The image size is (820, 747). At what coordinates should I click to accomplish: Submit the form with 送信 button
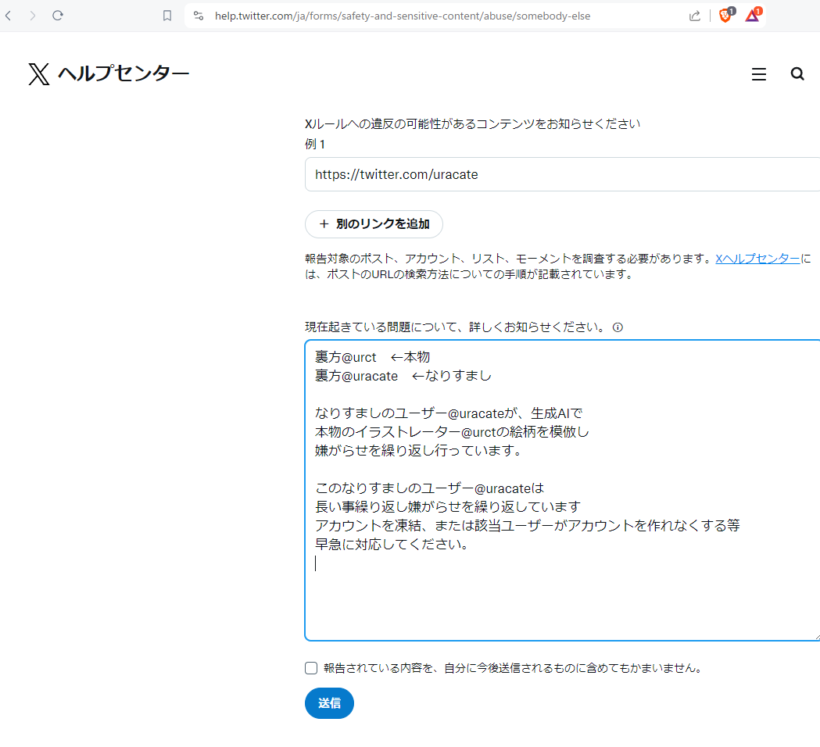click(x=329, y=703)
